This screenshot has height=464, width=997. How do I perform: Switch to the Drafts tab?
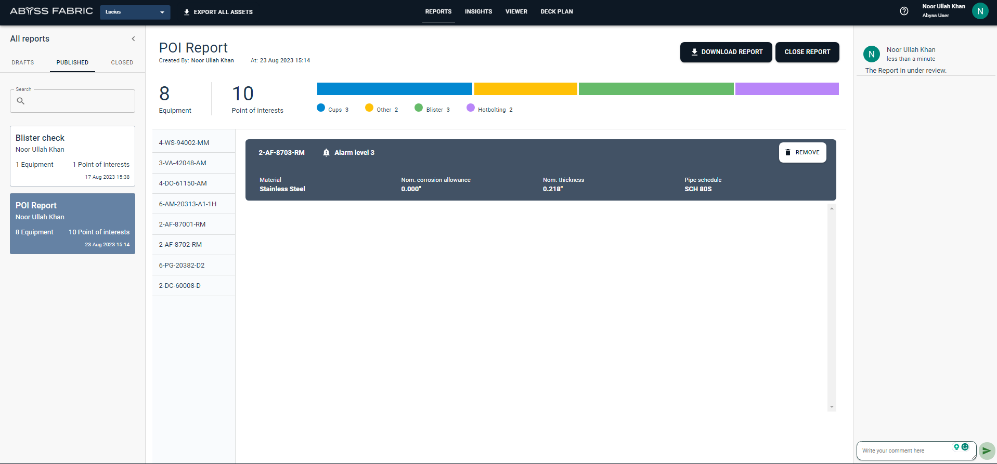tap(23, 62)
